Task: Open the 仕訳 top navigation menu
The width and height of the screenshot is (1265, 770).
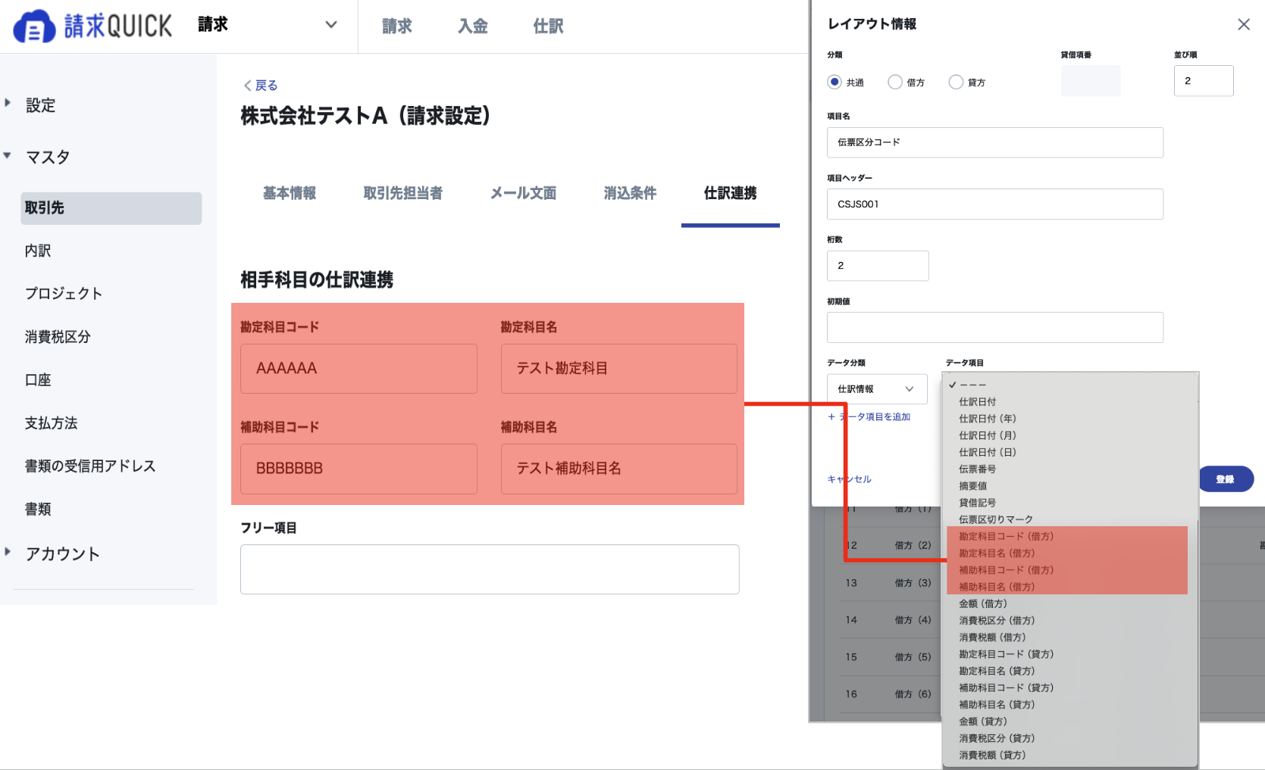Action: (548, 26)
